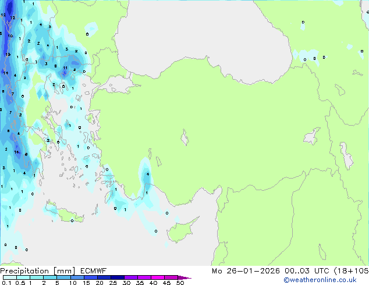369x285 pixels.
Task: Click the 35–40 mm legend swatch
Action: [x=144, y=277]
